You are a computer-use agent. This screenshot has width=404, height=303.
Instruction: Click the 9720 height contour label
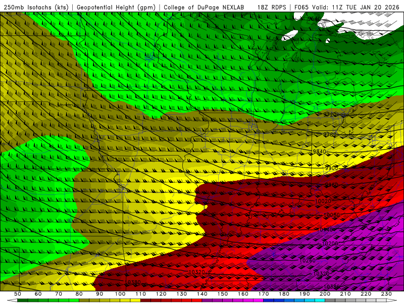330,115
